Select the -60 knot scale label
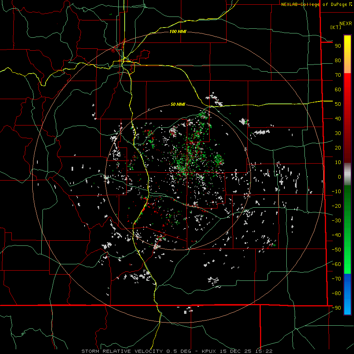This screenshot has width=354, height=354. (x=336, y=264)
